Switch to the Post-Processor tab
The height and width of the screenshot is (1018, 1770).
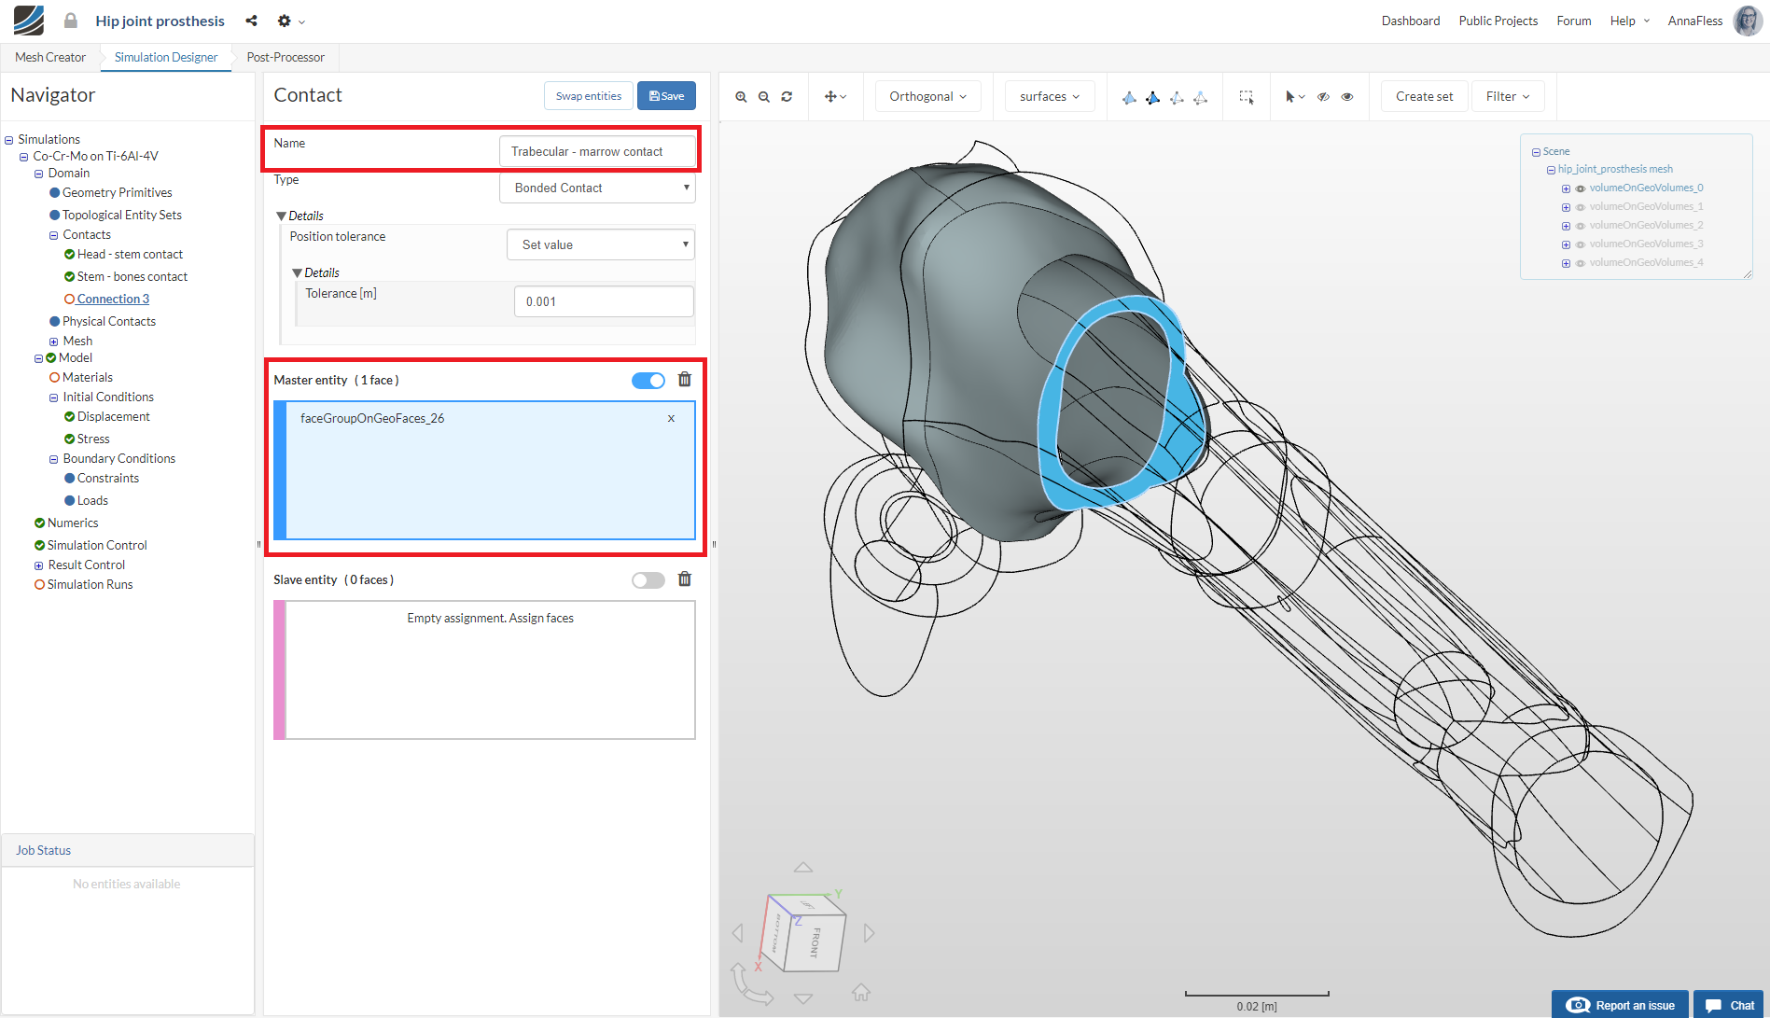tap(286, 58)
